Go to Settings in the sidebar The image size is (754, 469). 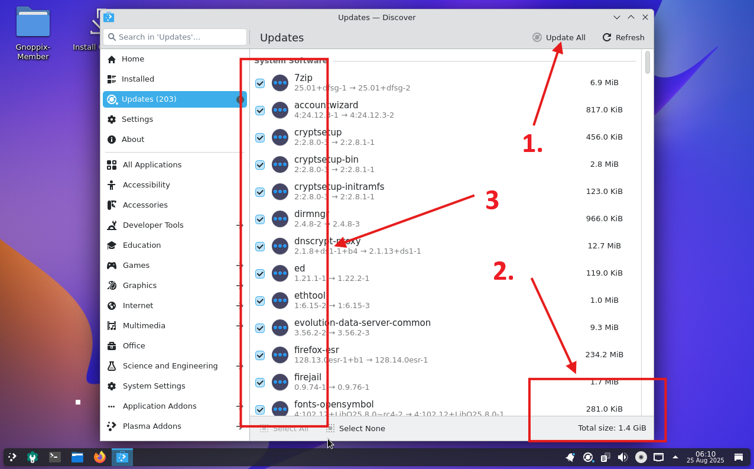137,119
